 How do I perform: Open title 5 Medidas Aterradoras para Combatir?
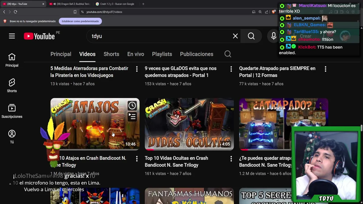89,72
